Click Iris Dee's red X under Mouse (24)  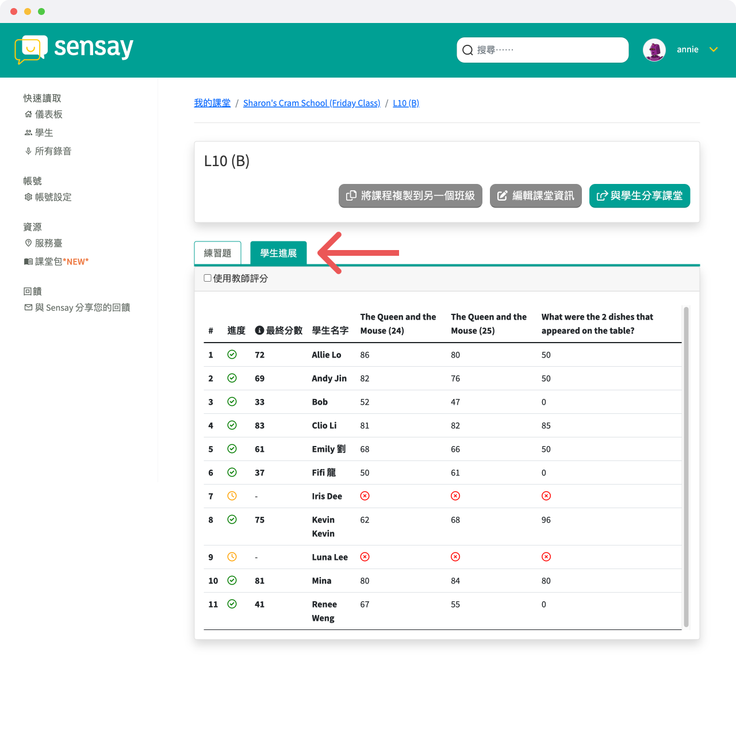click(365, 496)
